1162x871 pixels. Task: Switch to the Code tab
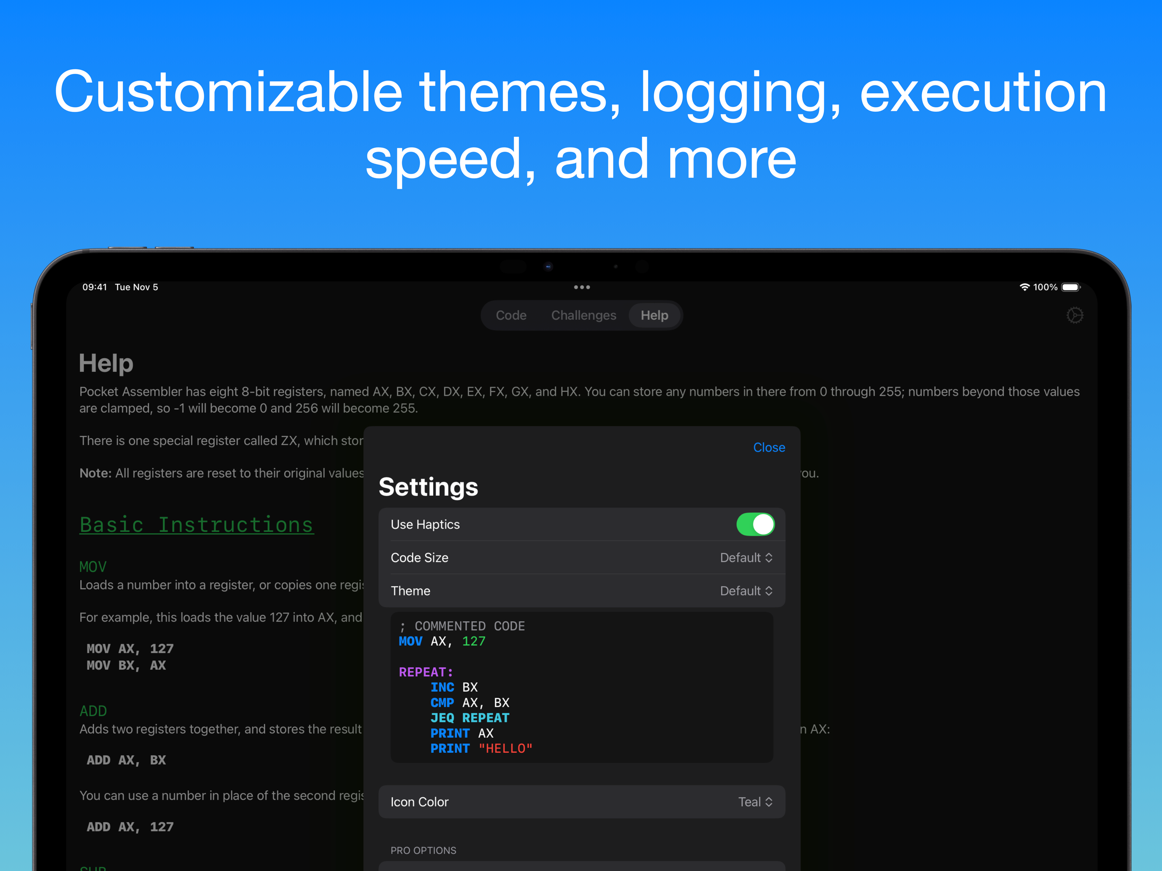coord(511,315)
